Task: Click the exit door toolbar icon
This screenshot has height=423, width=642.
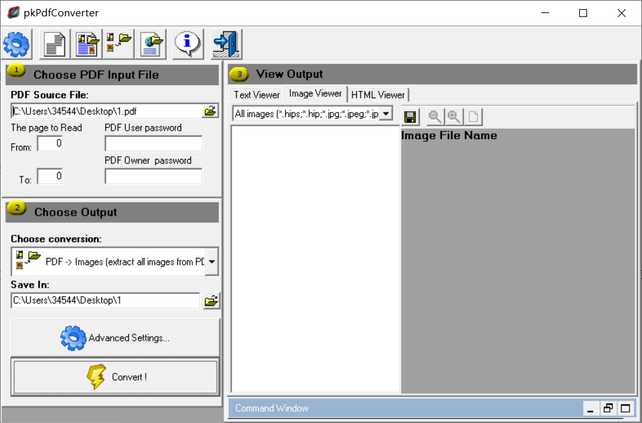Action: (x=226, y=44)
